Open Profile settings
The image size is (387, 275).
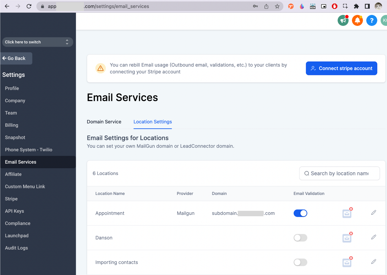point(12,88)
